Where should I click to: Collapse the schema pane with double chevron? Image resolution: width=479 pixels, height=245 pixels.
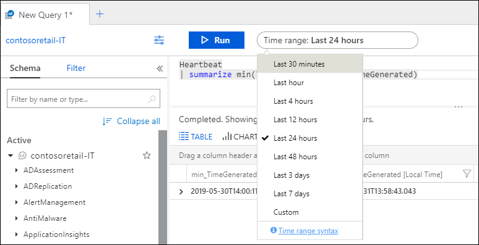(x=160, y=69)
